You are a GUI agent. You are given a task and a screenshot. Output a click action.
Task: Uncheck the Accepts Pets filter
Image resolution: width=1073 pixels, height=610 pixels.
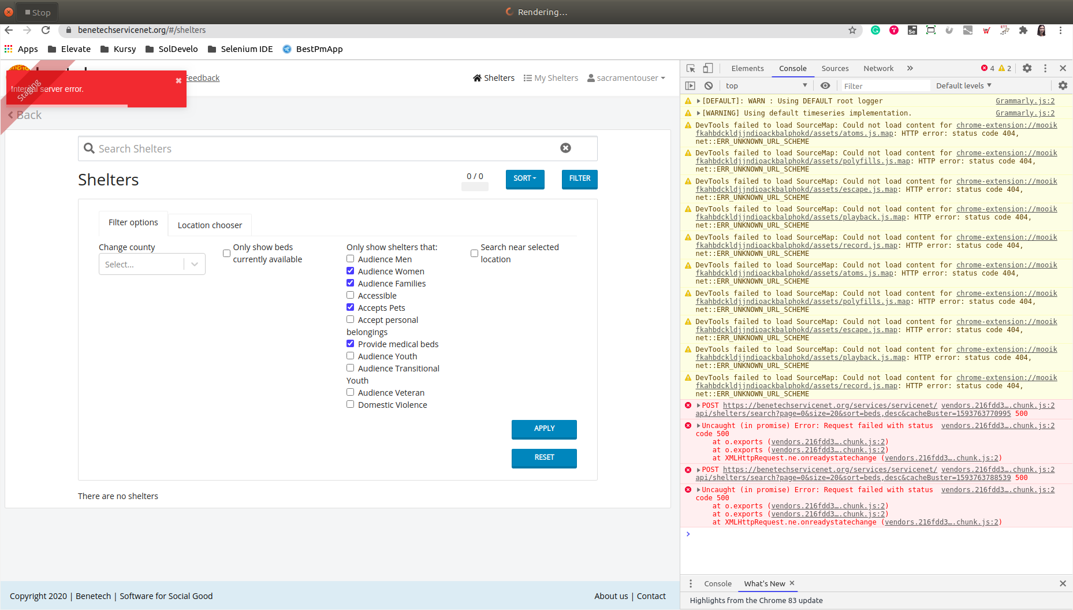tap(350, 307)
